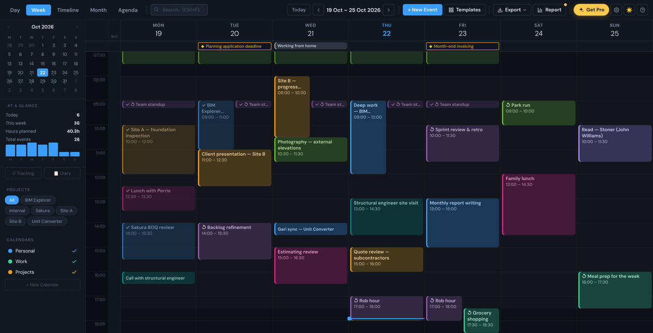Open Family lunch event
Screen dimensions: 653x333
point(539,205)
